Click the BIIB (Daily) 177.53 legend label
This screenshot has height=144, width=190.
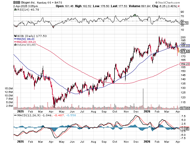click(32, 36)
